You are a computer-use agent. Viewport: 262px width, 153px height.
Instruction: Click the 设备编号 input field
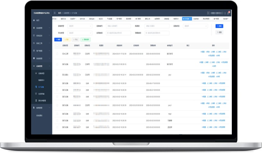tap(118, 26)
